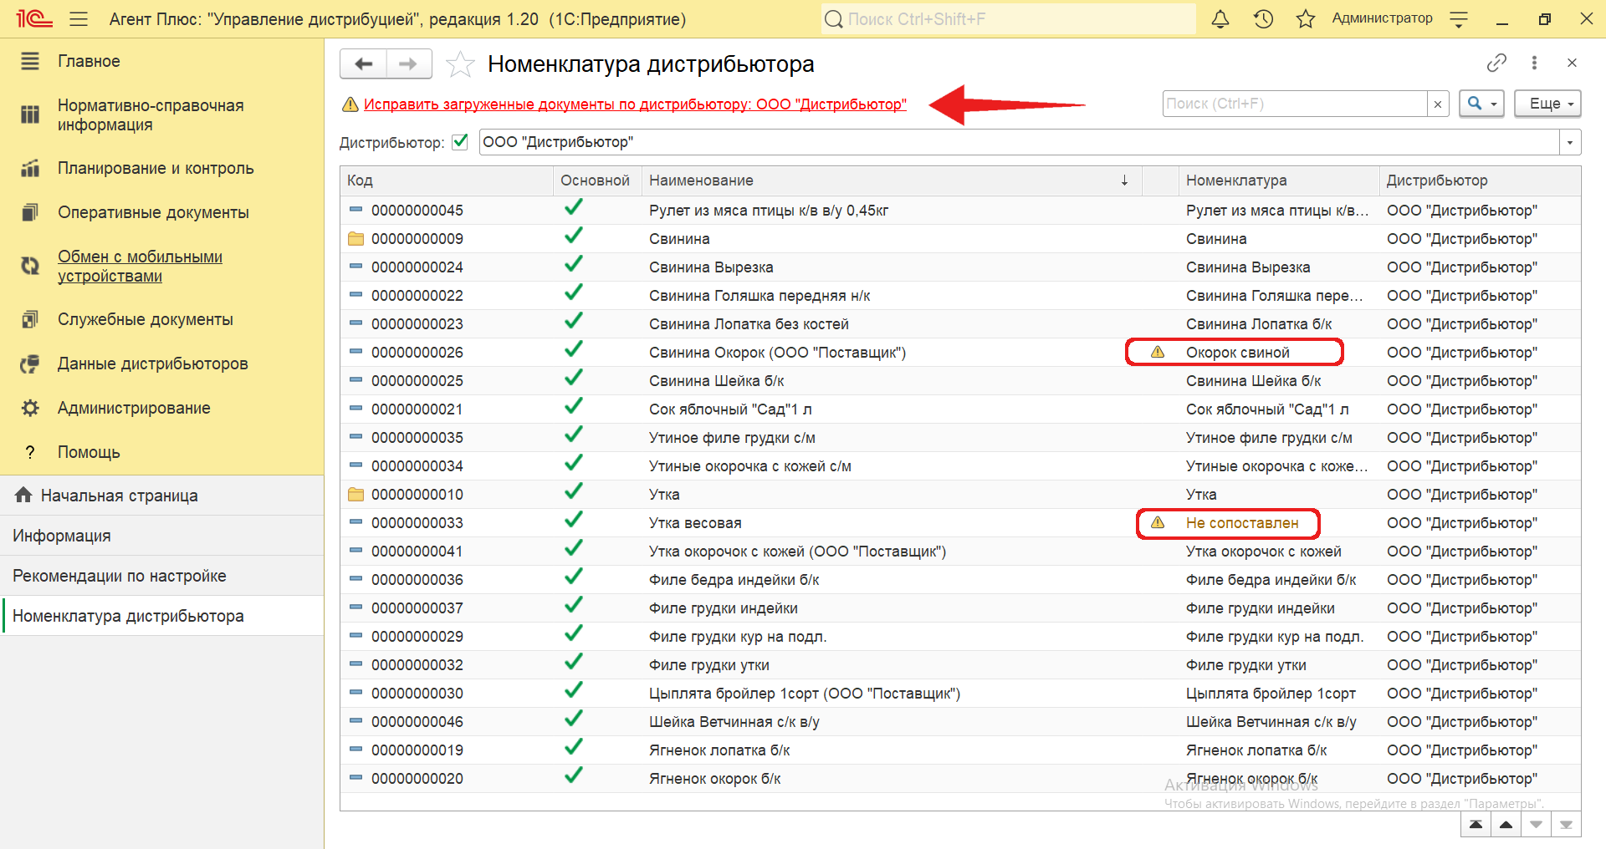Screen dimensions: 1606x849
Task: Click Основной checkmark for Свинина Окорок
Action: point(573,350)
